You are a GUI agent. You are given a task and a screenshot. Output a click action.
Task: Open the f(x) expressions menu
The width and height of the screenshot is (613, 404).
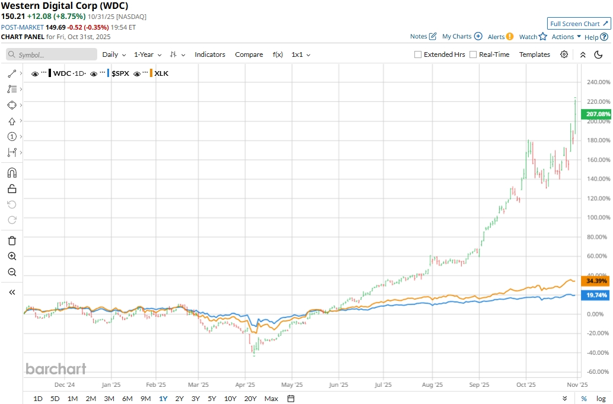(x=277, y=54)
